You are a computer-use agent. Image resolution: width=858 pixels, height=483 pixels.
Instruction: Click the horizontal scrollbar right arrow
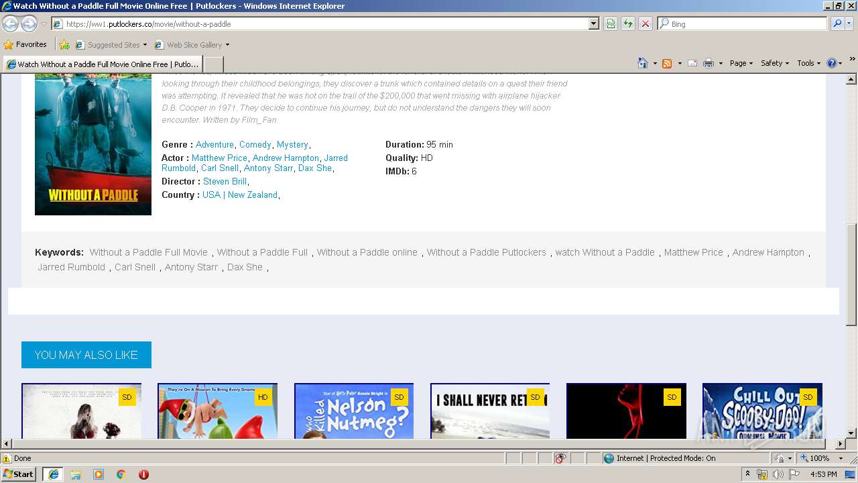pos(841,443)
